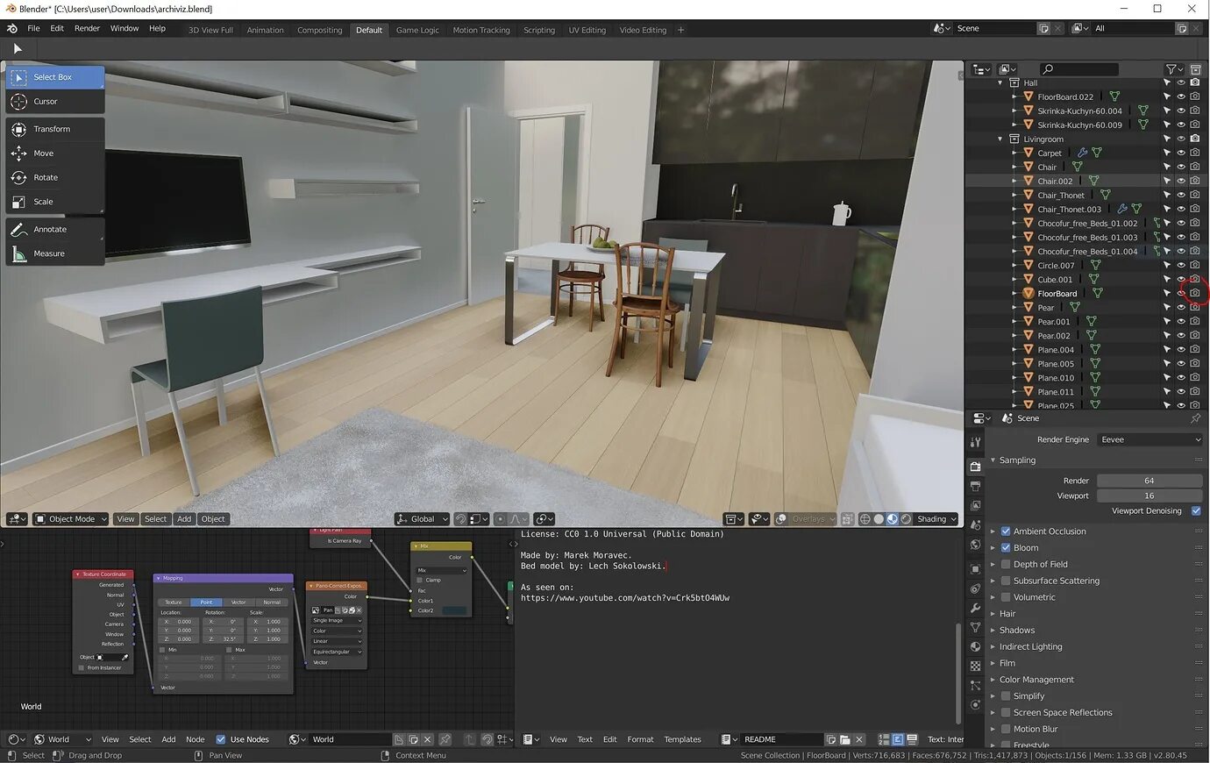
Task: Open the Render Engine Eevee dropdown
Action: click(x=1149, y=440)
